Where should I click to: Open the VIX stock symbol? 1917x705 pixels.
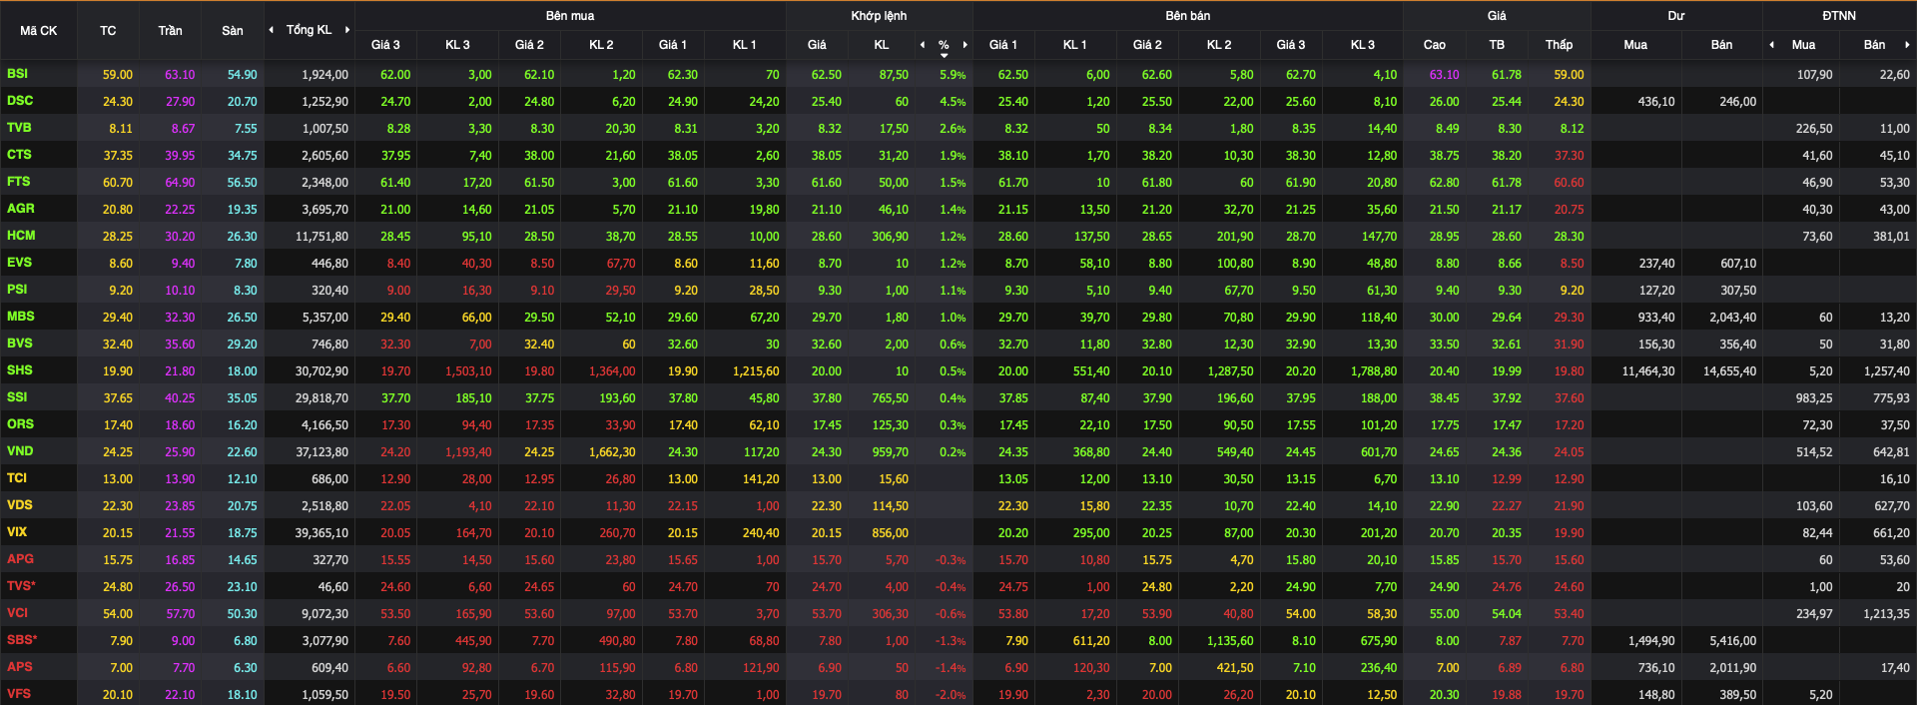17,532
